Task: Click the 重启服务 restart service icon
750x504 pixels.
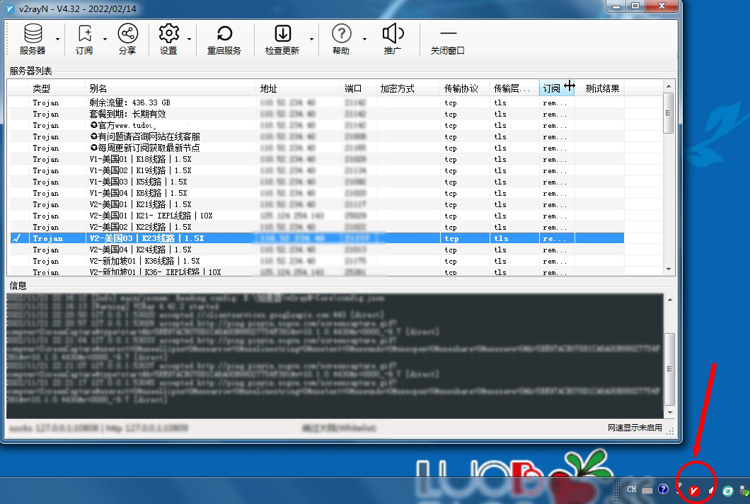Action: [x=224, y=39]
